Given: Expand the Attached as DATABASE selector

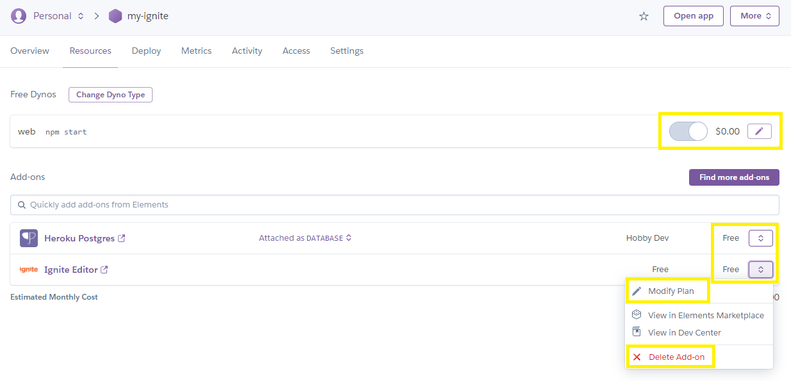Looking at the screenshot, I should click(305, 238).
